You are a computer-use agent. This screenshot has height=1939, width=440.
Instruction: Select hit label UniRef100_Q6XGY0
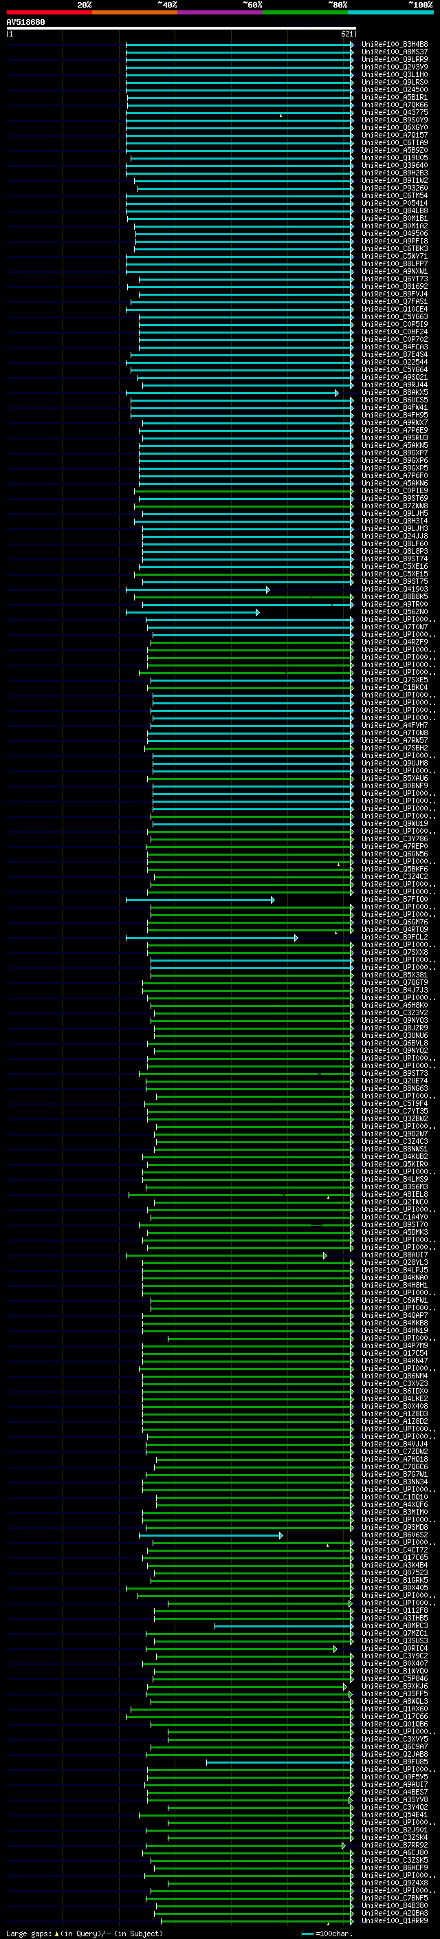tap(395, 127)
